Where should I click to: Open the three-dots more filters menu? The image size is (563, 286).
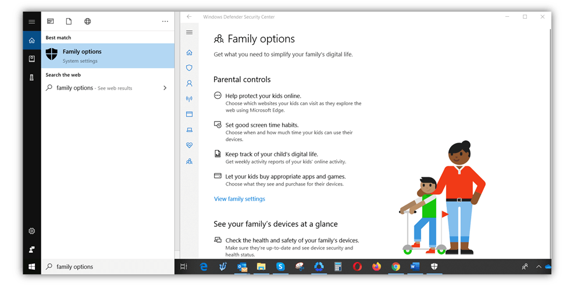coord(165,22)
